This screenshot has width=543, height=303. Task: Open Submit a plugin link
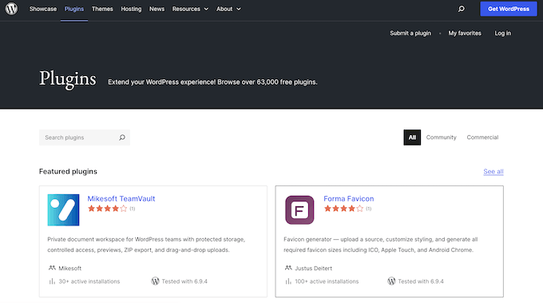tap(410, 34)
